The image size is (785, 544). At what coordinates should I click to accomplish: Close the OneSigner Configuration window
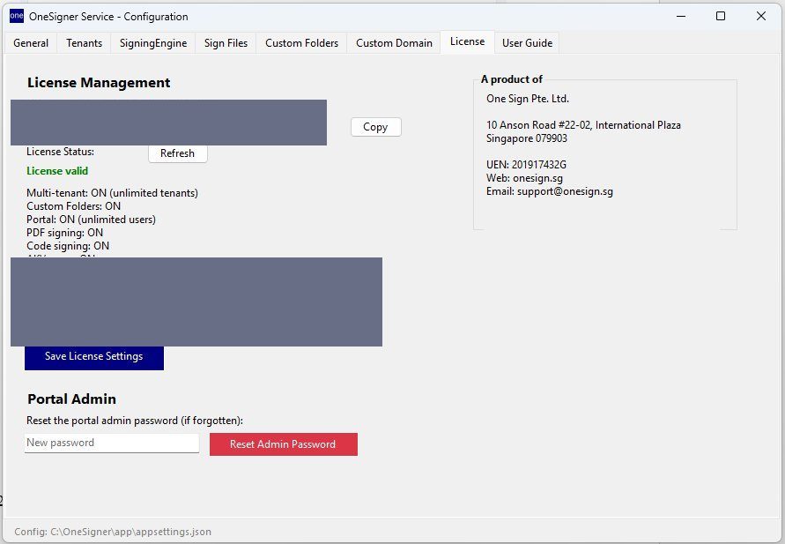click(x=761, y=16)
